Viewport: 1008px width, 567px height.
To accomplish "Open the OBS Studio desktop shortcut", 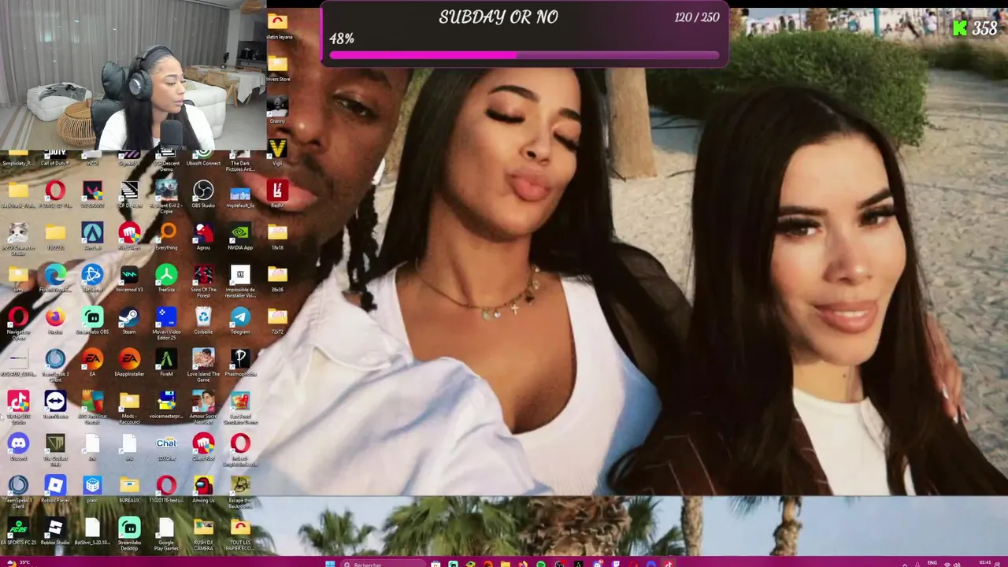I will pos(203,195).
